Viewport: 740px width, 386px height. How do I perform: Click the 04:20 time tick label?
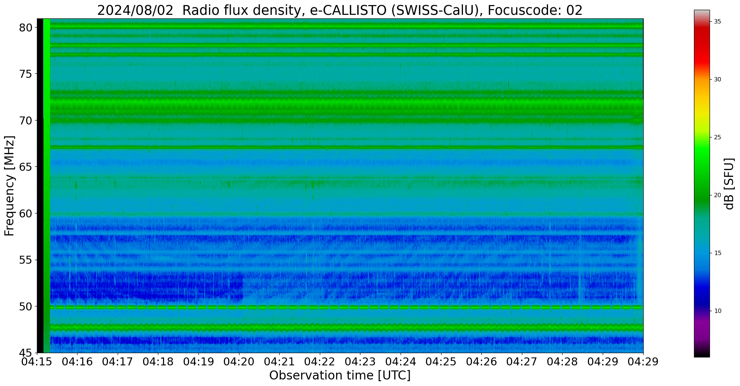coord(239,361)
